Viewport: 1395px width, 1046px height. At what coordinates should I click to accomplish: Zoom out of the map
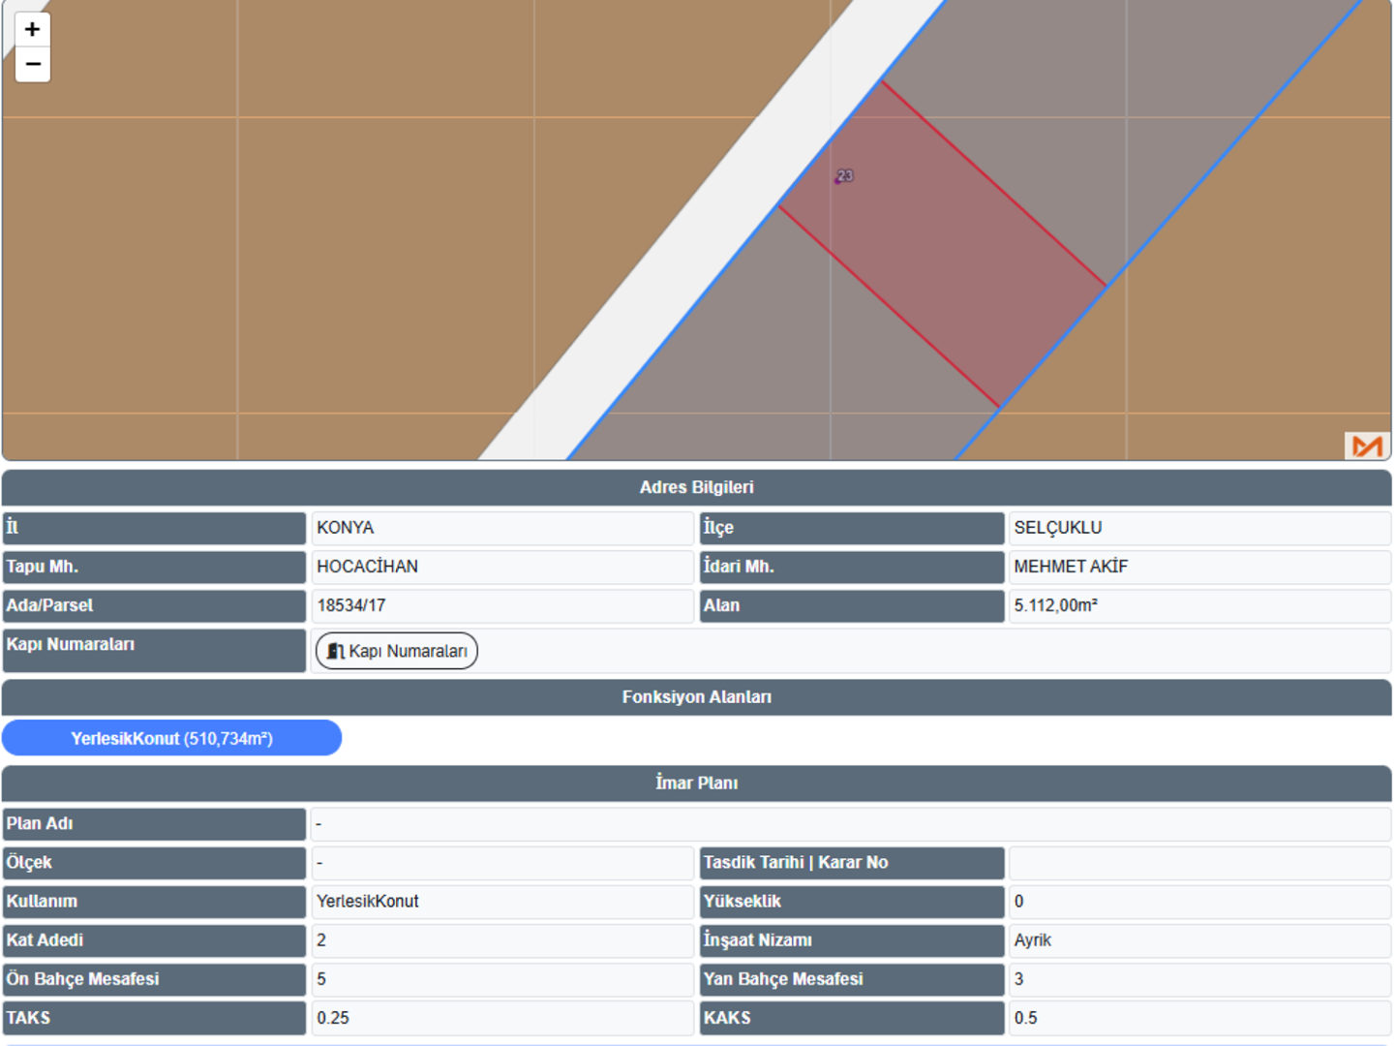point(32,65)
